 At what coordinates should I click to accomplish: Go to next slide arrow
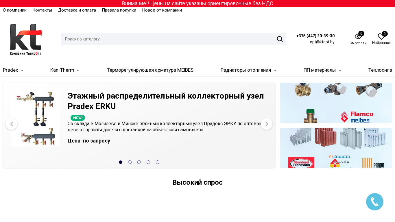click(267, 124)
